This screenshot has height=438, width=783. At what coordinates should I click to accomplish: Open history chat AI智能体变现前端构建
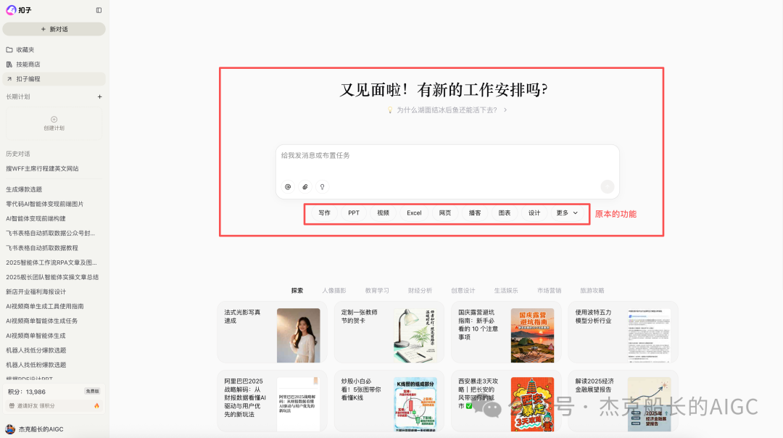coord(36,218)
